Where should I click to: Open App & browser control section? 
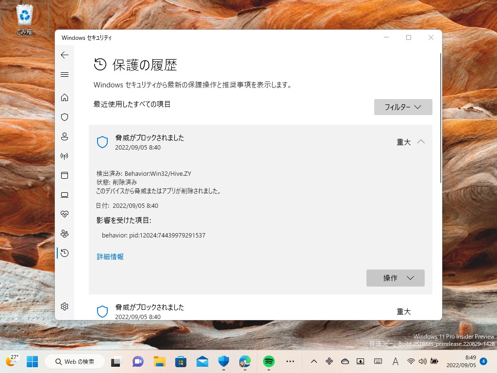click(x=65, y=175)
